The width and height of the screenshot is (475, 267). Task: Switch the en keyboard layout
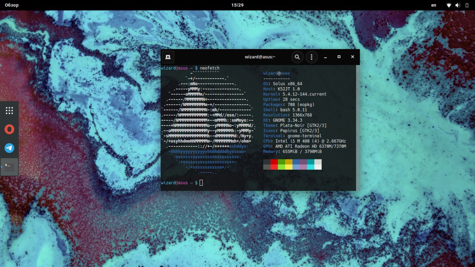coord(433,5)
